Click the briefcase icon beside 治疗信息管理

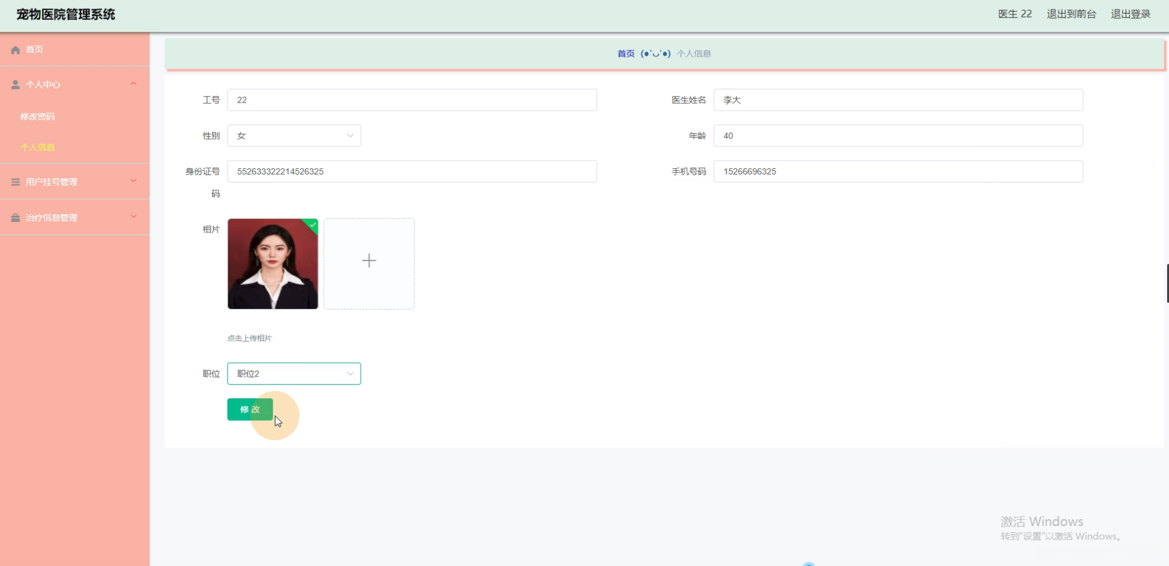[16, 218]
